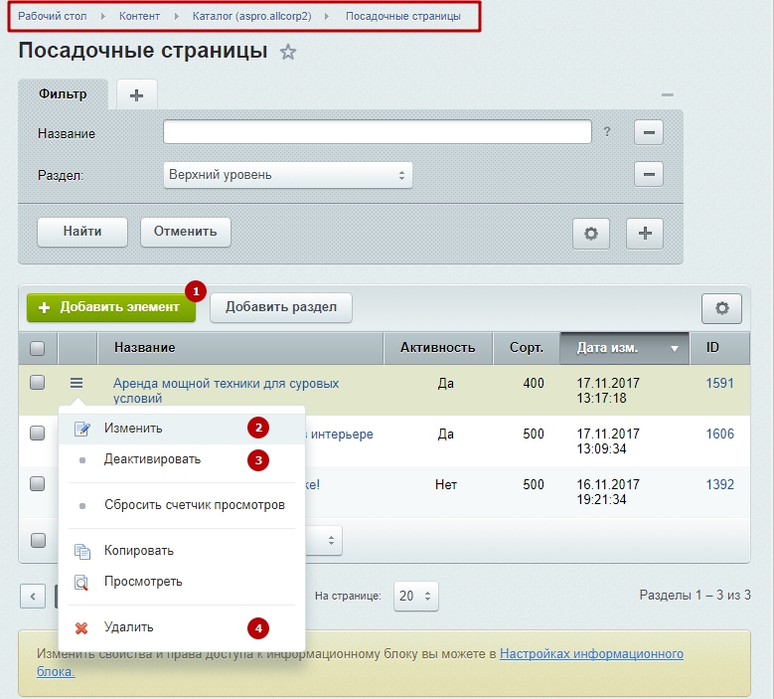Image resolution: width=774 pixels, height=699 pixels.
Task: Click the filter settings gear icon
Action: pyautogui.click(x=591, y=233)
